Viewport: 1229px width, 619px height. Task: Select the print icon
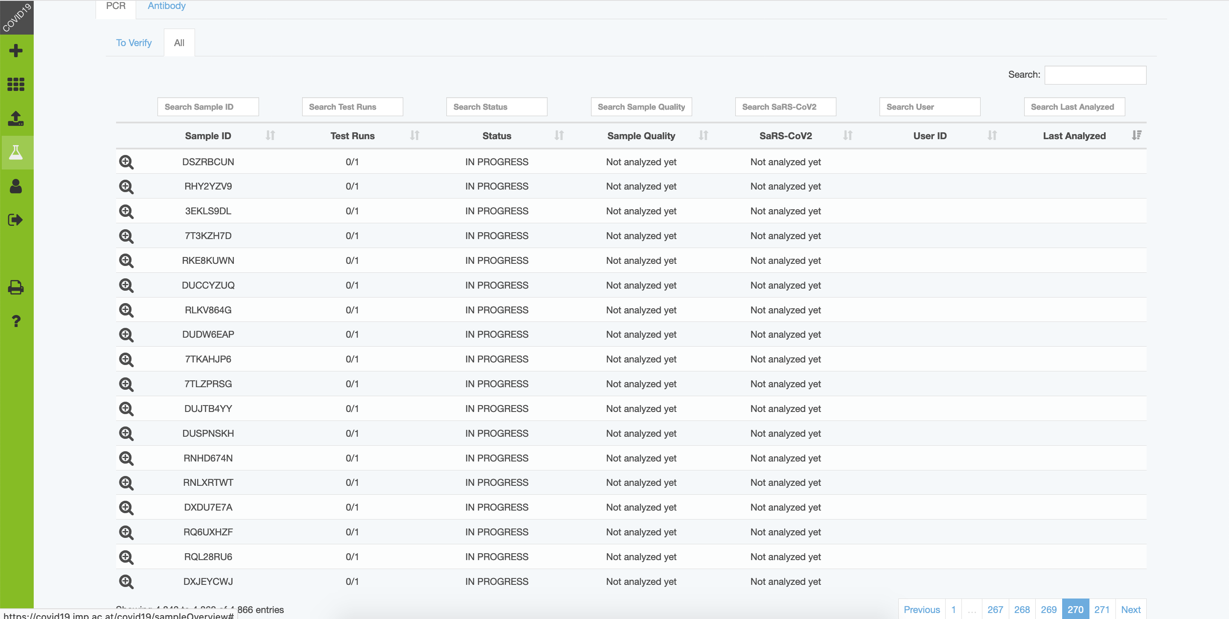point(16,287)
